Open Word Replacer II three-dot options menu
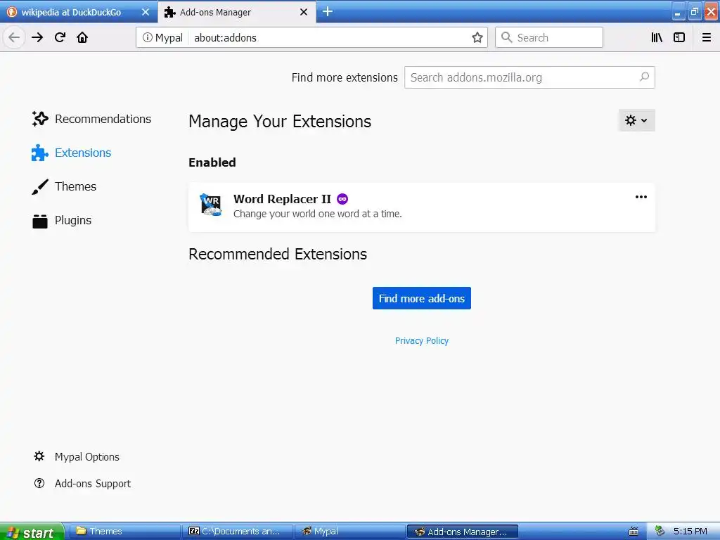The image size is (720, 540). [641, 197]
